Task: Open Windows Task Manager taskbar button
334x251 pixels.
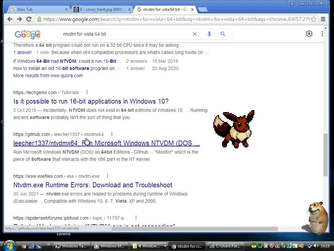Action: [71, 246]
